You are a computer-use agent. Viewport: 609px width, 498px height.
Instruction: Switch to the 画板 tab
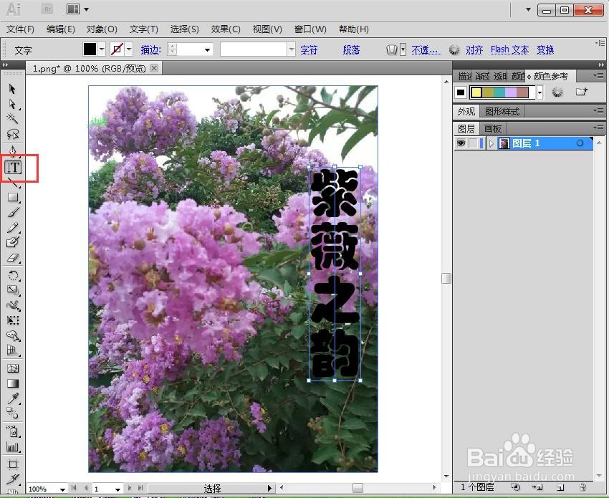tap(491, 128)
